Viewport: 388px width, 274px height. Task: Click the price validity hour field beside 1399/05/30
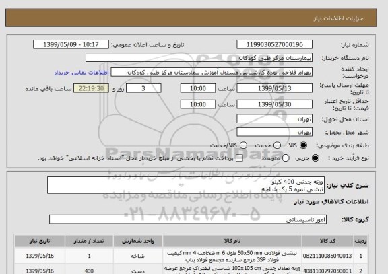click(198, 104)
